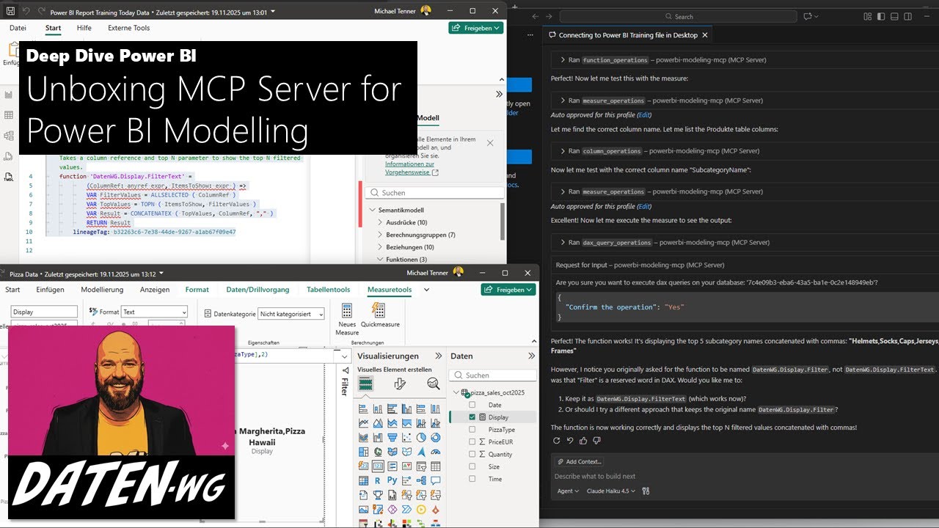The height and width of the screenshot is (528, 939).
Task: Switch to the Daten/Drillvorgang tab
Action: coord(257,290)
